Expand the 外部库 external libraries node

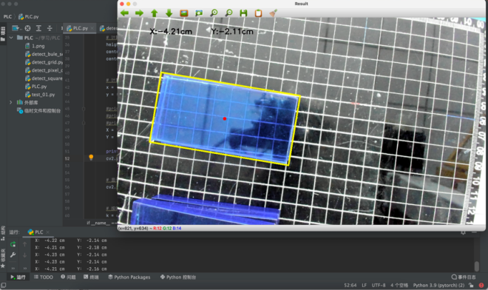pos(11,102)
